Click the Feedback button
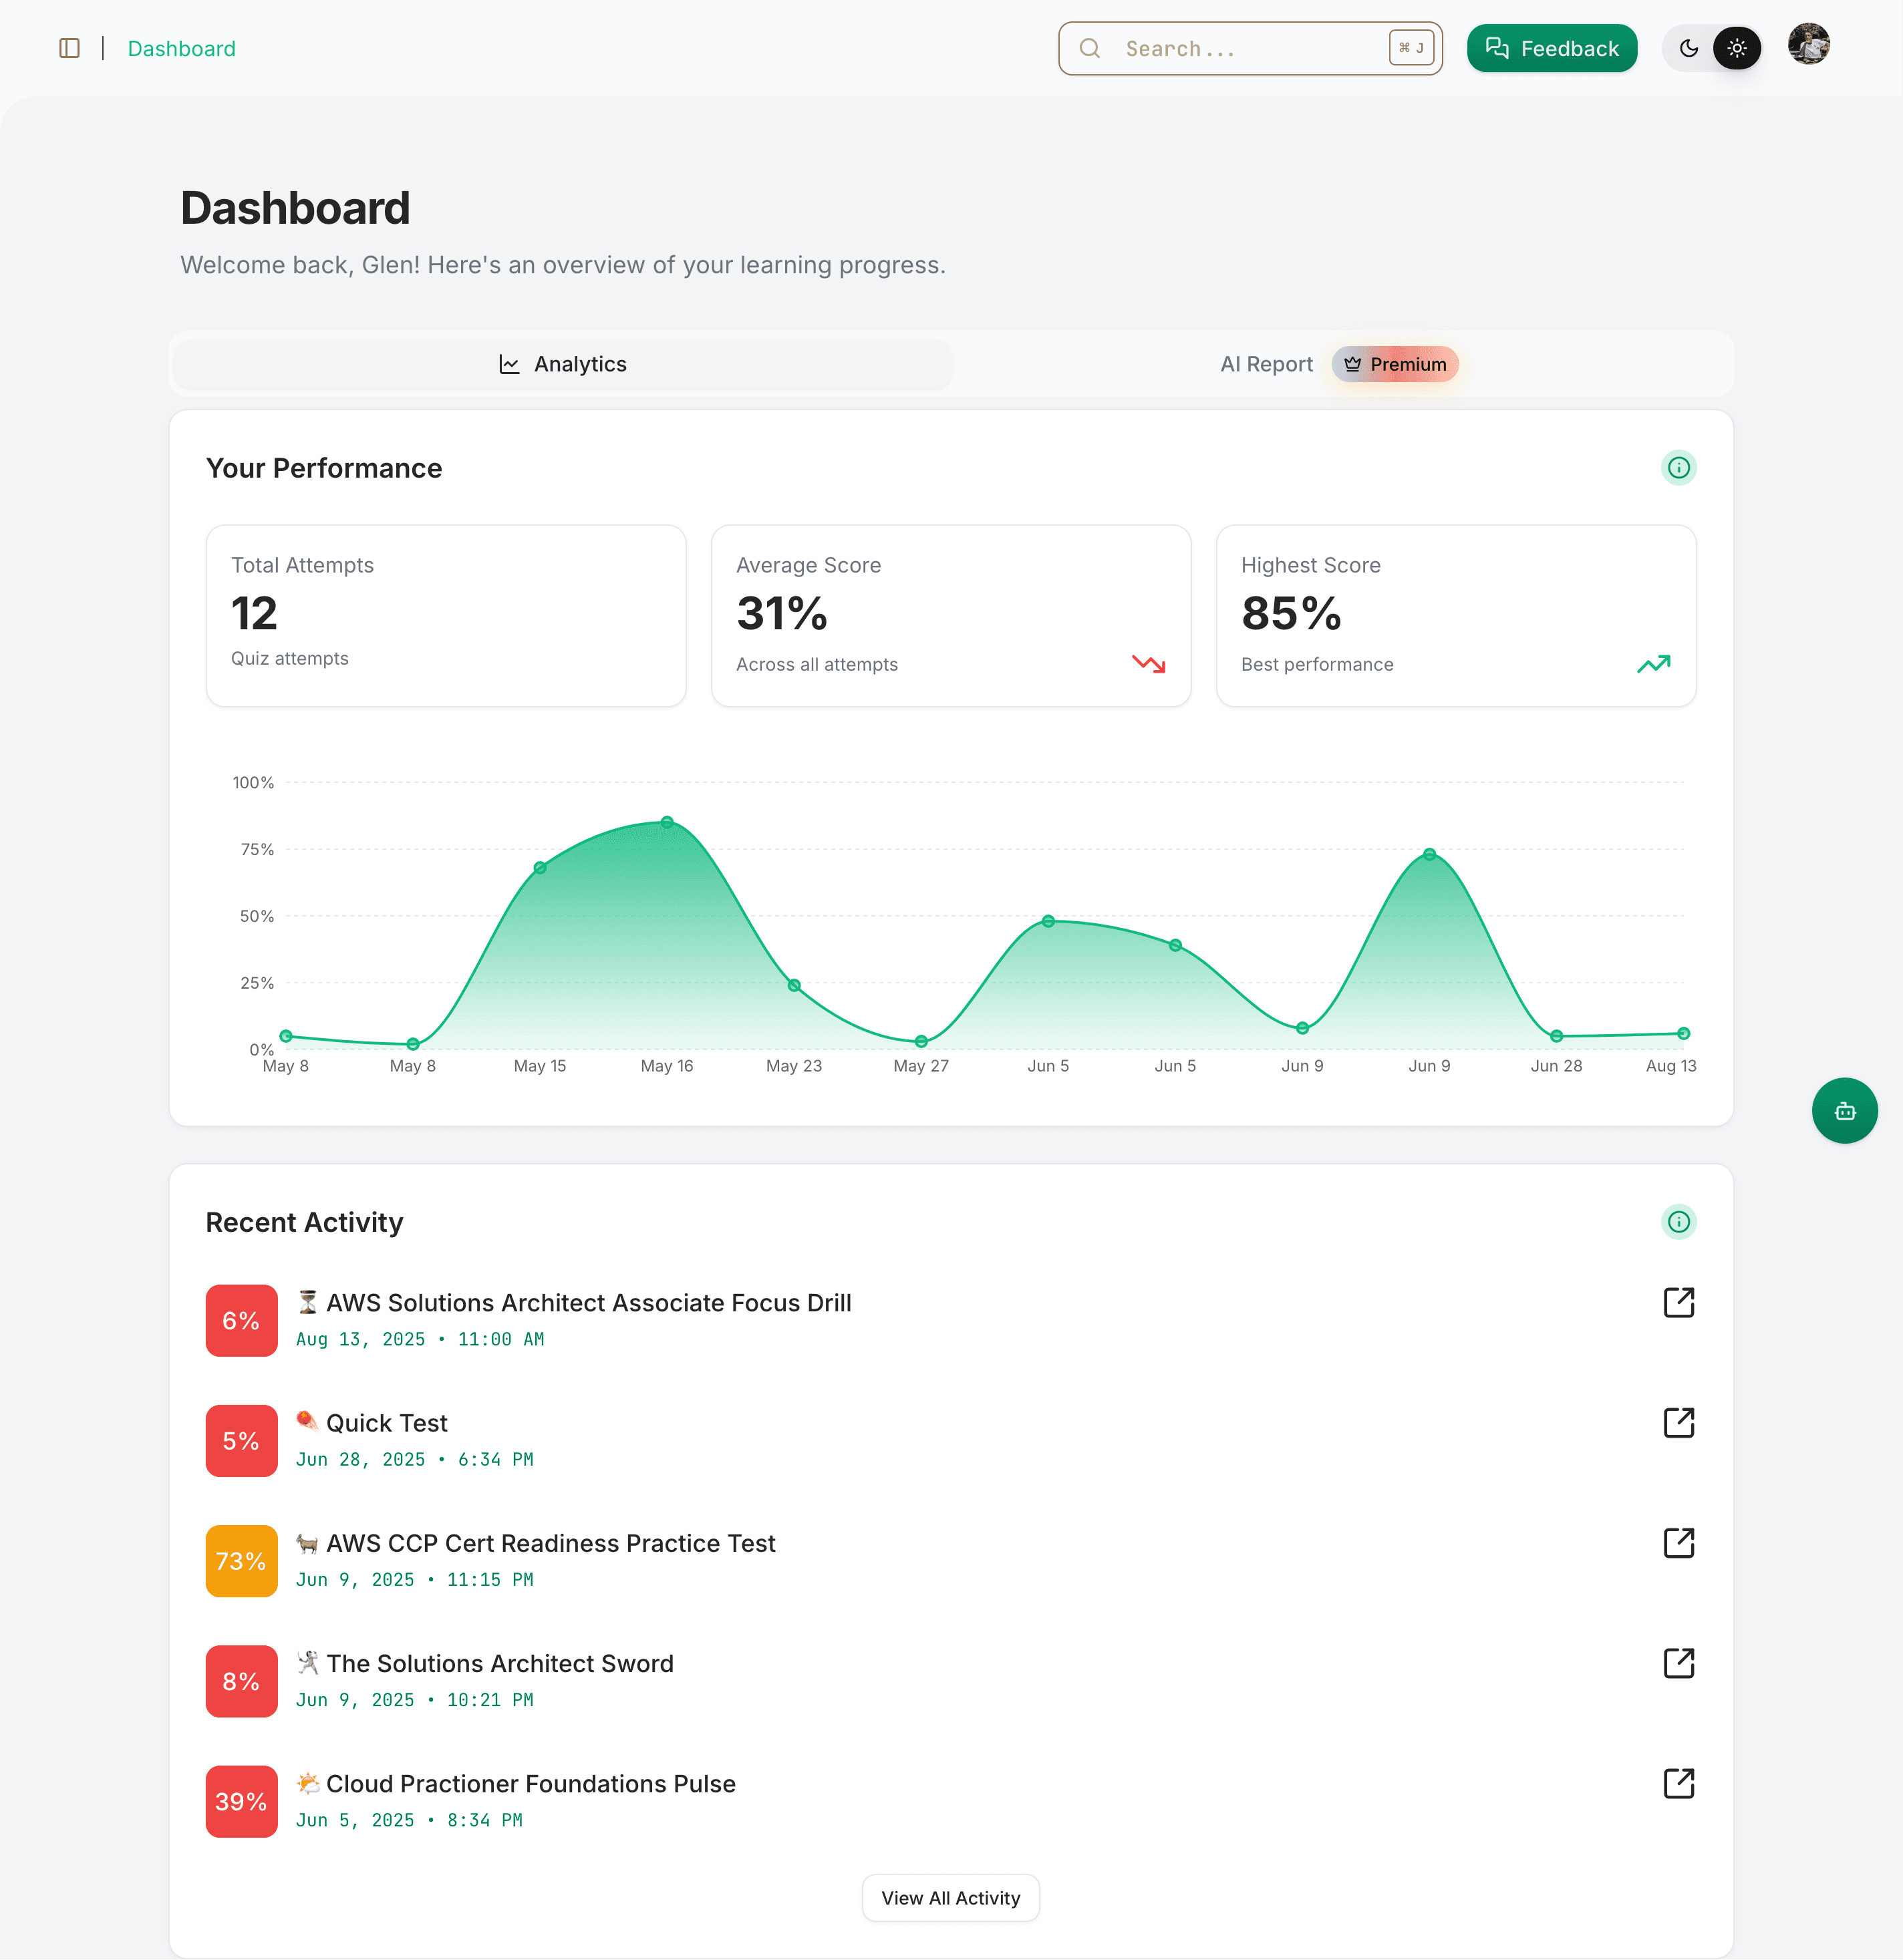 pyautogui.click(x=1551, y=48)
